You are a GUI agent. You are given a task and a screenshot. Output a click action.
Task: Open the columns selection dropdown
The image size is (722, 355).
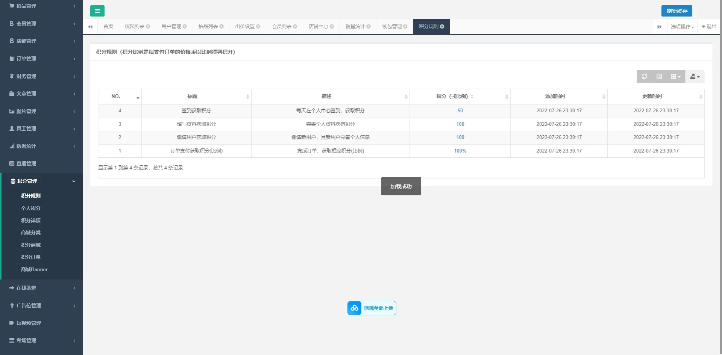(x=675, y=77)
